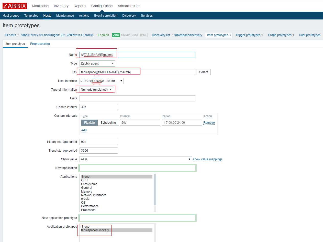
Task: Open Graph prototypes 1 link
Action: 281,35
